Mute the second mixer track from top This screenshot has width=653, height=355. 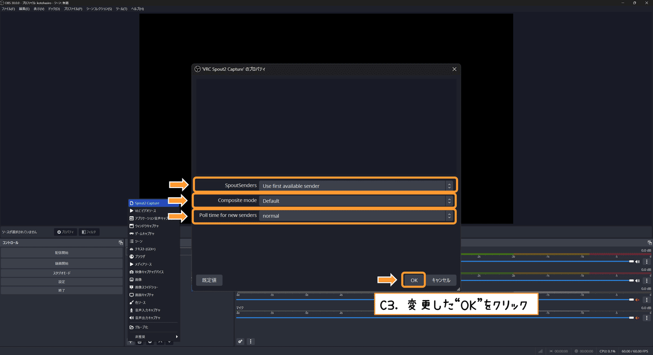(x=638, y=281)
